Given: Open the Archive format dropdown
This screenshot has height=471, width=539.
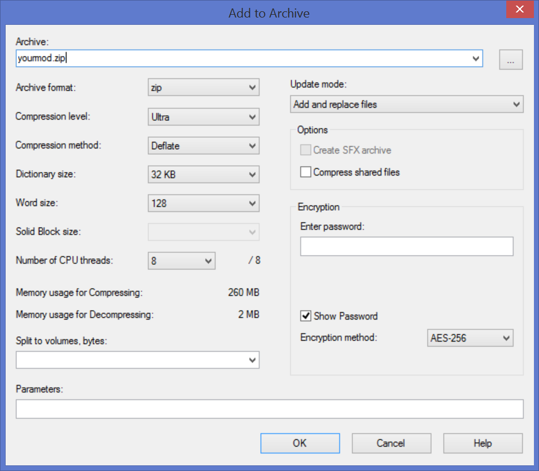Looking at the screenshot, I should click(204, 88).
